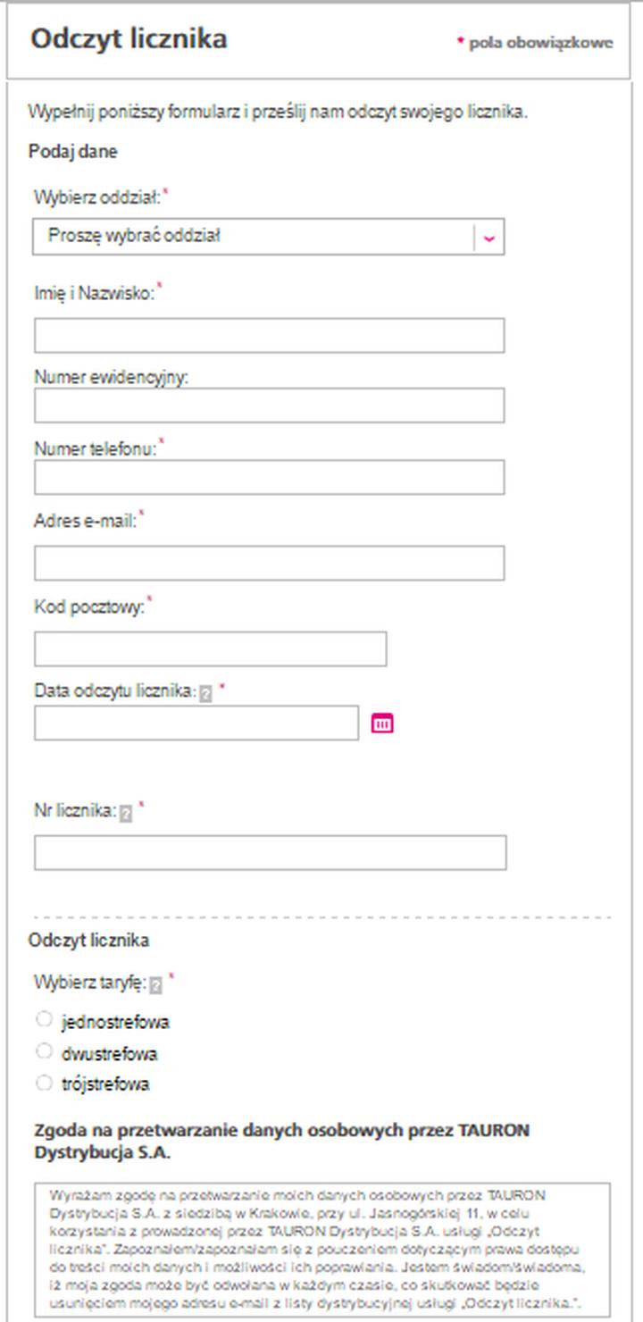Image resolution: width=643 pixels, height=1322 pixels.
Task: Click into the Numer telefonu field
Action: (269, 477)
